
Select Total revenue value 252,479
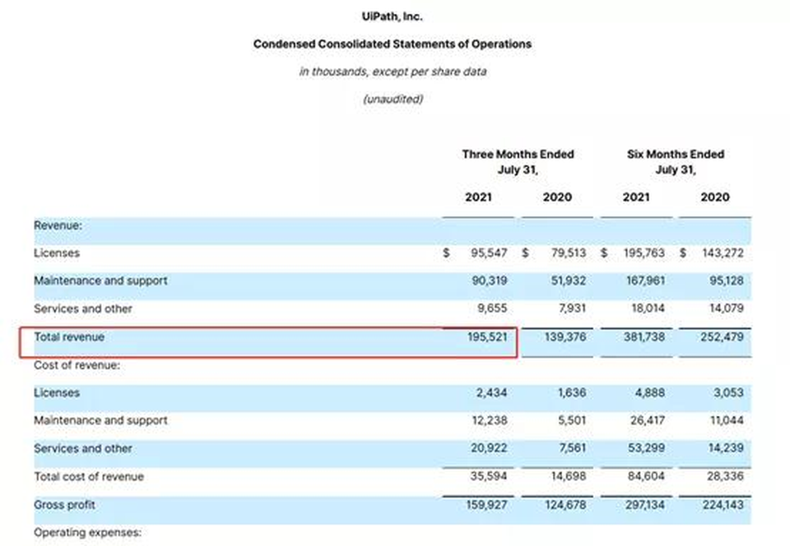point(722,336)
